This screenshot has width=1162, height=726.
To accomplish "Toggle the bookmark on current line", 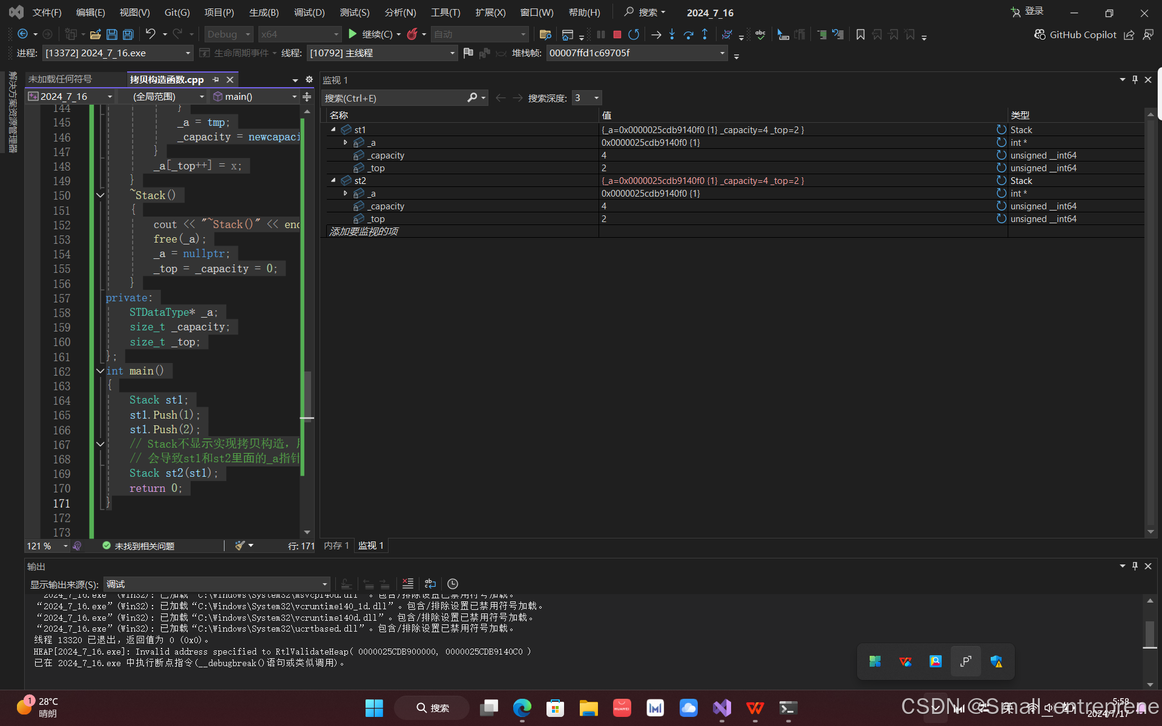I will pyautogui.click(x=860, y=34).
